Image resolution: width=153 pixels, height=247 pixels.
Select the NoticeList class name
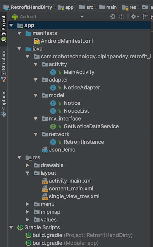tap(76, 111)
